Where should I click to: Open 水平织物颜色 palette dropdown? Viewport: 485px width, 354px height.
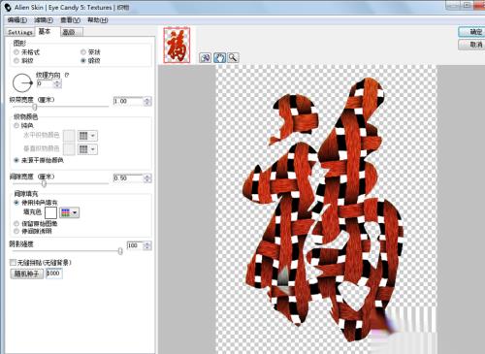pyautogui.click(x=87, y=136)
